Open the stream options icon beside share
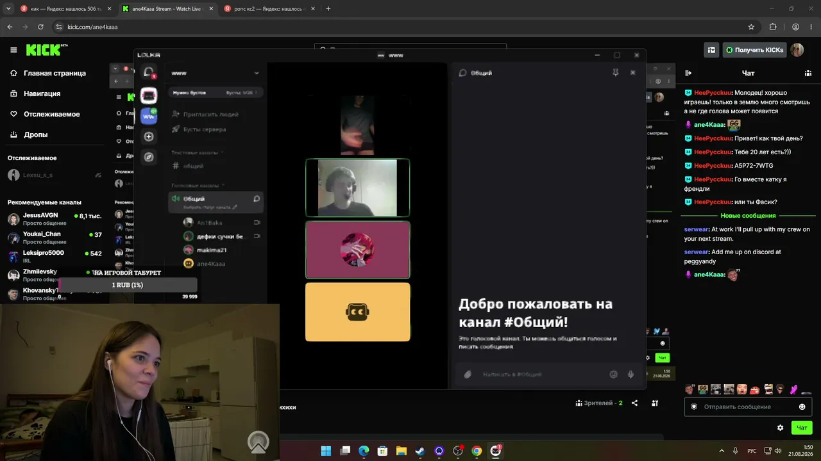Viewport: 821px width, 461px height. (655, 403)
